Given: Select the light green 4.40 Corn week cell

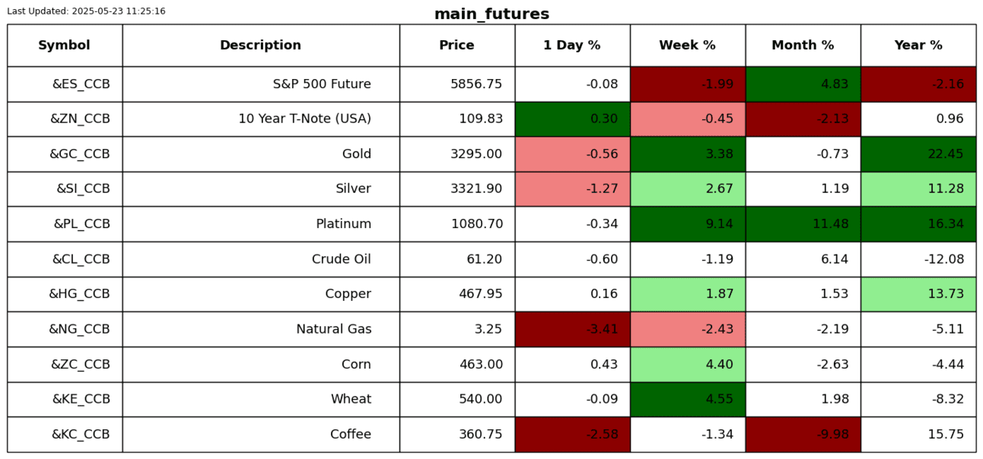Looking at the screenshot, I should tap(687, 365).
